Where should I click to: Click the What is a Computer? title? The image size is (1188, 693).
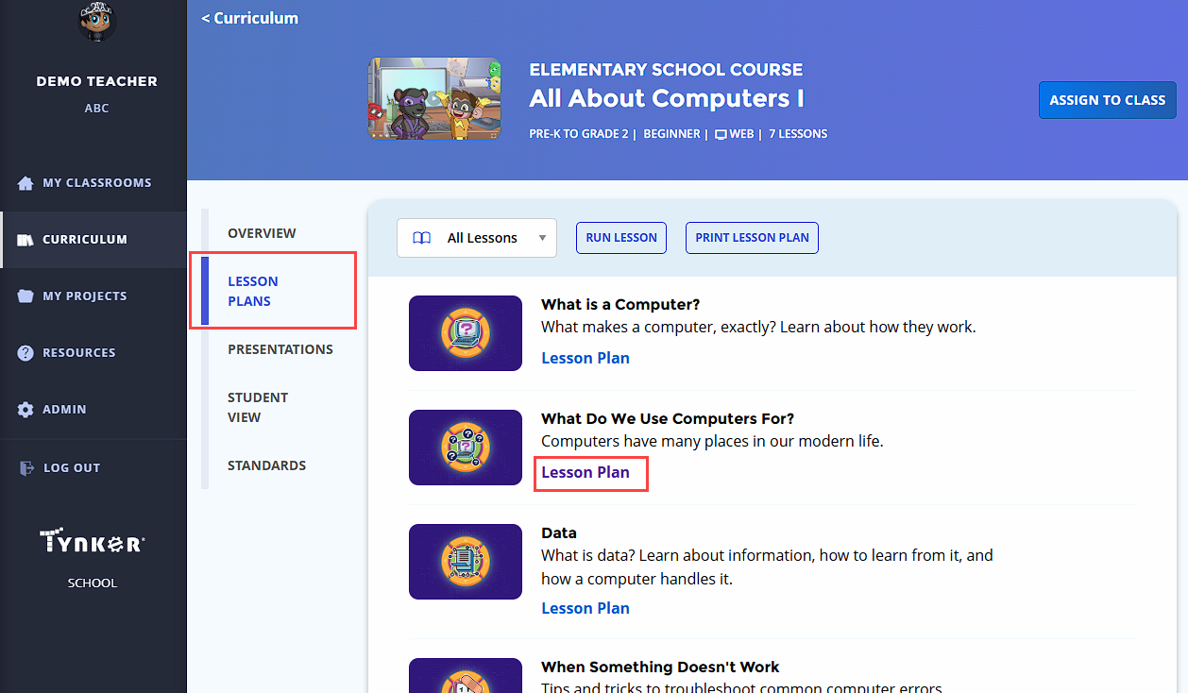(x=620, y=304)
